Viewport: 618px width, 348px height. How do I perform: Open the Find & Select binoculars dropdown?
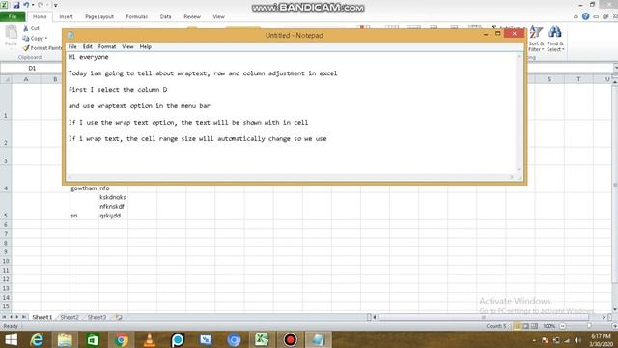pyautogui.click(x=555, y=39)
